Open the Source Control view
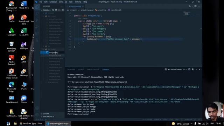224x126 pixels. (37, 20)
